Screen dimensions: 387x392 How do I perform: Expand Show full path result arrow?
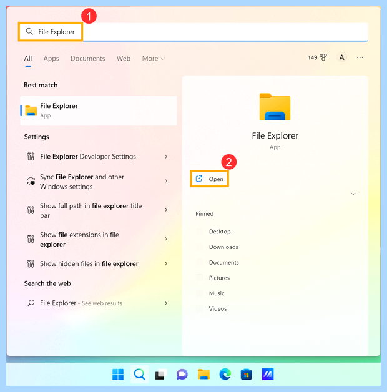[x=166, y=210]
